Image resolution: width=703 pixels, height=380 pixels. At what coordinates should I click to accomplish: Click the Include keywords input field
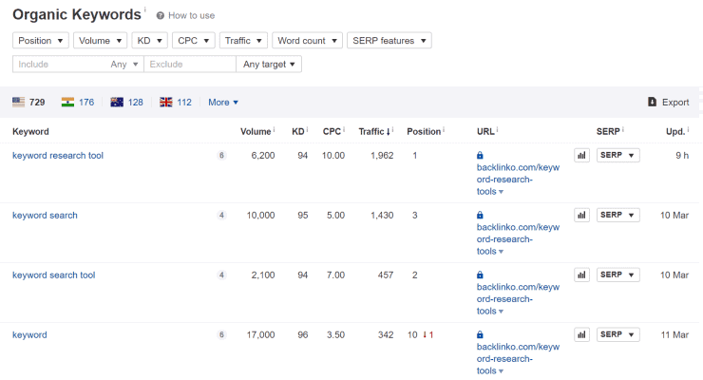coord(59,65)
